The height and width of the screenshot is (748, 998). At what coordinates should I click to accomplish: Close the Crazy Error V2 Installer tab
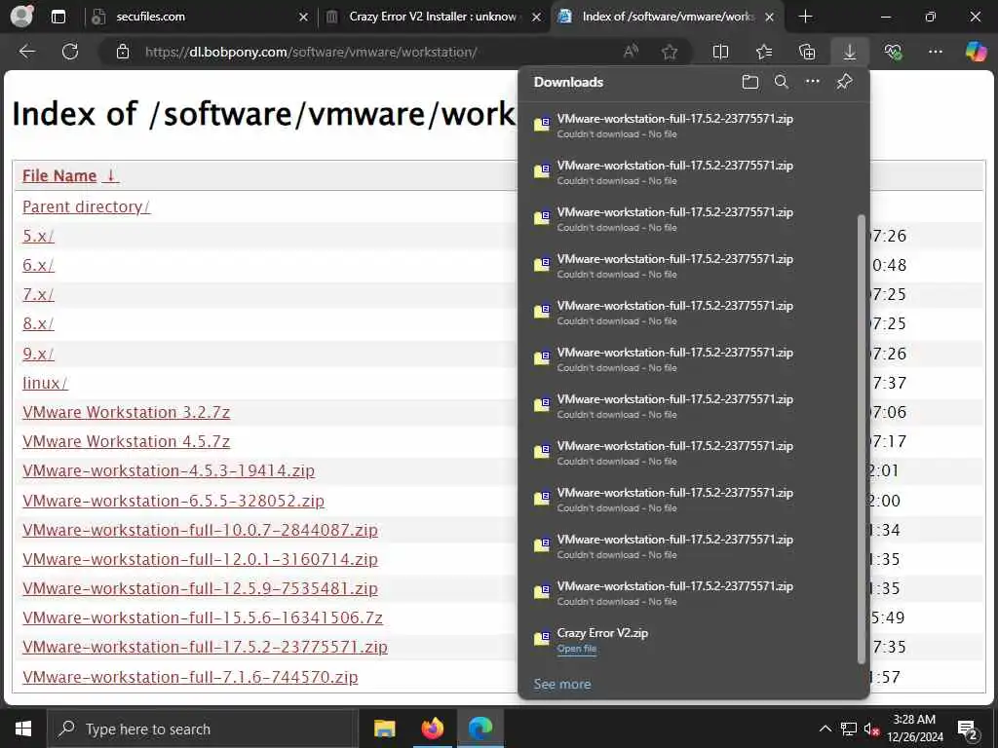pos(537,18)
